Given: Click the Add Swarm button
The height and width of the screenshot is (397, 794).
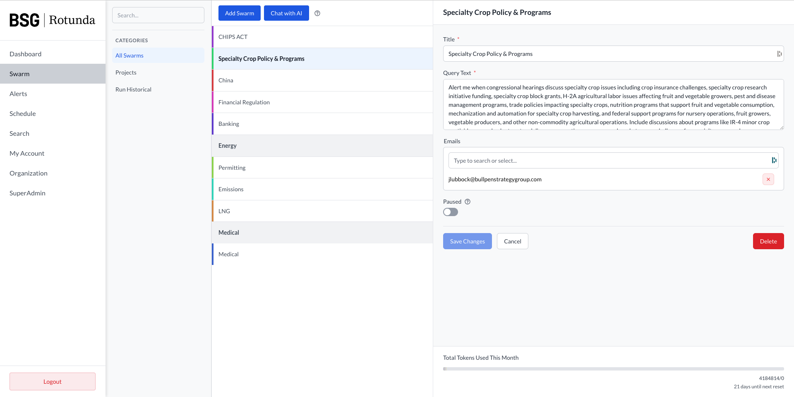Looking at the screenshot, I should (240, 13).
